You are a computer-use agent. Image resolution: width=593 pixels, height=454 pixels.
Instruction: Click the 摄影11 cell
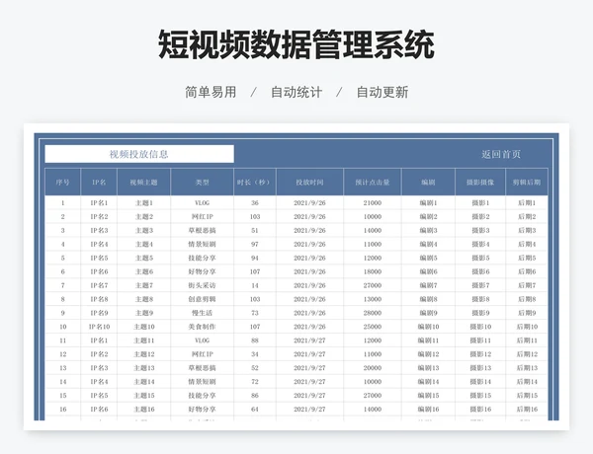click(480, 340)
